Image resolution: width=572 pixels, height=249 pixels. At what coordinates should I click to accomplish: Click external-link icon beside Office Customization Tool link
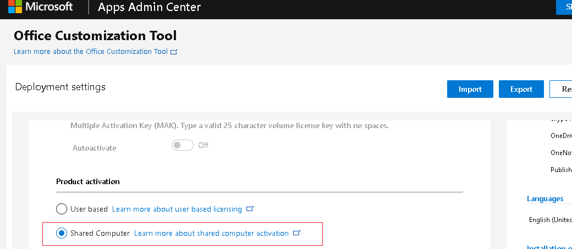[x=174, y=52]
